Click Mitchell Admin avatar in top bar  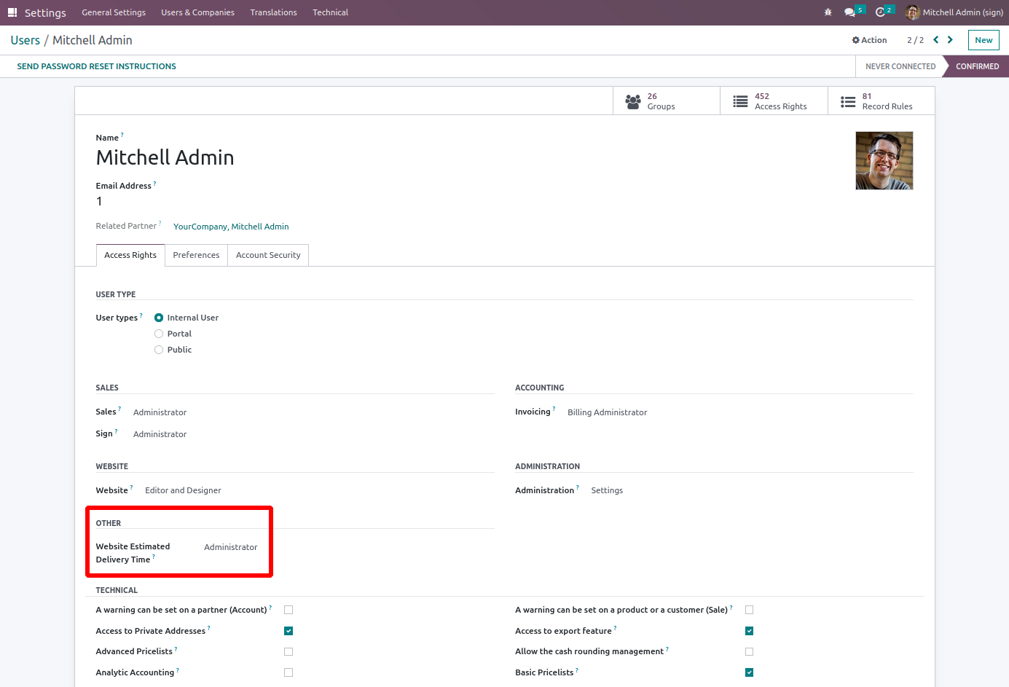click(912, 12)
